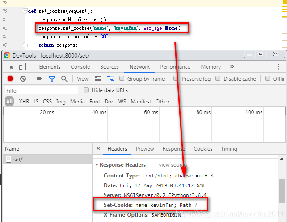
Task: Toggle the network filter funnel icon
Action: [x=51, y=78]
